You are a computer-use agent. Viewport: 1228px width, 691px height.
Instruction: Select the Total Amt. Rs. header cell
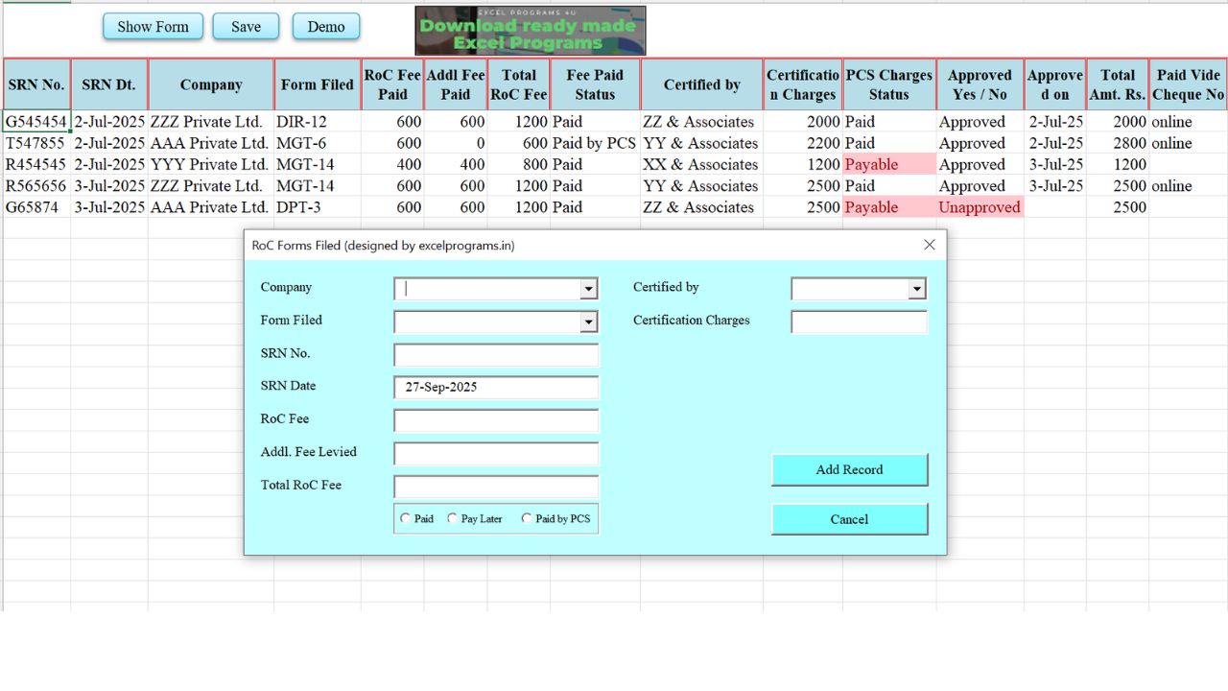click(1118, 84)
